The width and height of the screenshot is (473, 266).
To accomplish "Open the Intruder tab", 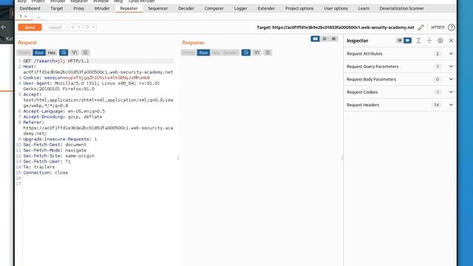I will click(x=102, y=8).
